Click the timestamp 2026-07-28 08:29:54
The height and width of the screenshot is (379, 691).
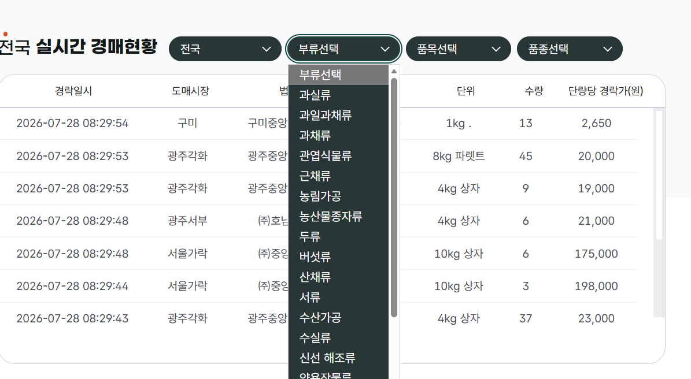pyautogui.click(x=72, y=123)
